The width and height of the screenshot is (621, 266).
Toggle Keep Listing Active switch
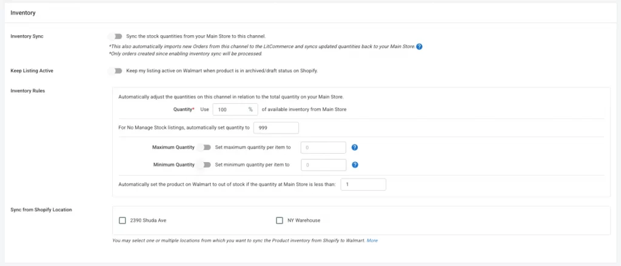[x=116, y=71]
